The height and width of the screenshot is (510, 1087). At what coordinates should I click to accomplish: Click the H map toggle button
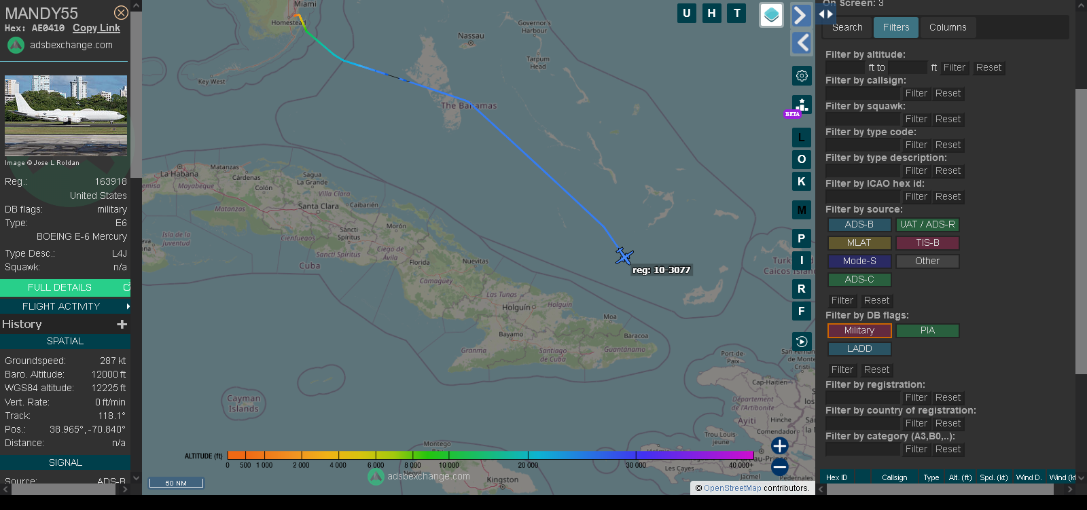(712, 13)
